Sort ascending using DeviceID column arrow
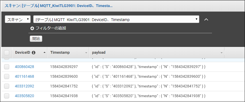The width and height of the screenshot is (245, 102). [44, 53]
